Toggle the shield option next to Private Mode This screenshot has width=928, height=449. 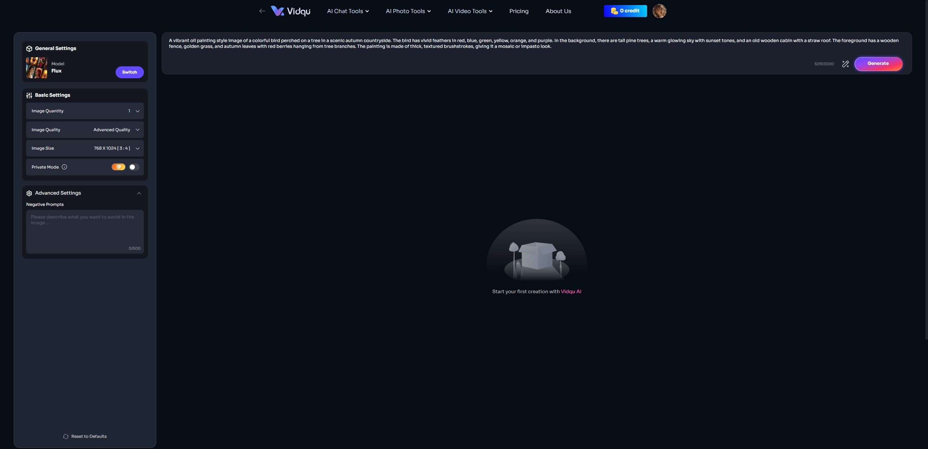[x=119, y=167]
